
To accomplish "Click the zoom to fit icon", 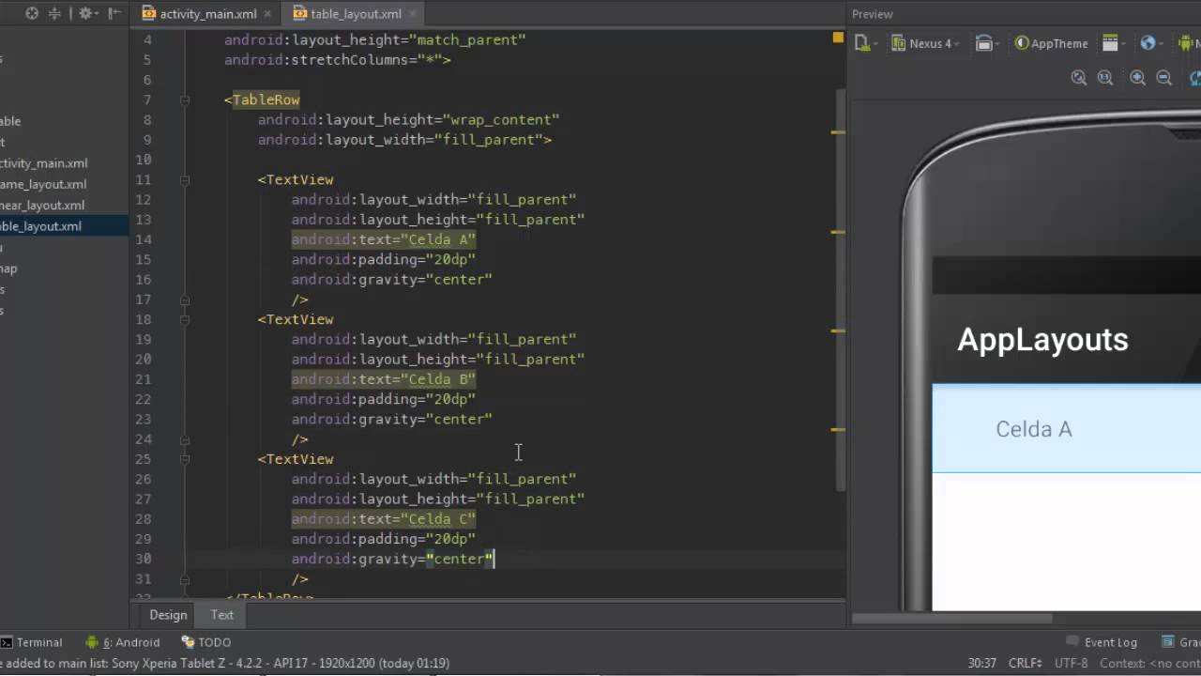I will 1079,79.
